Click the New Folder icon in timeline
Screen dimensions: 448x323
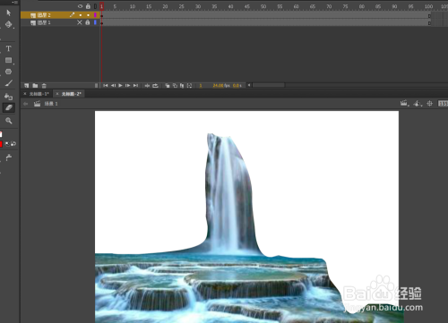click(x=35, y=86)
